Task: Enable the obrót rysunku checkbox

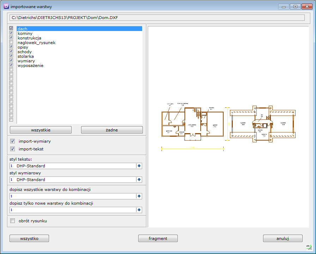Action: click(x=12, y=221)
